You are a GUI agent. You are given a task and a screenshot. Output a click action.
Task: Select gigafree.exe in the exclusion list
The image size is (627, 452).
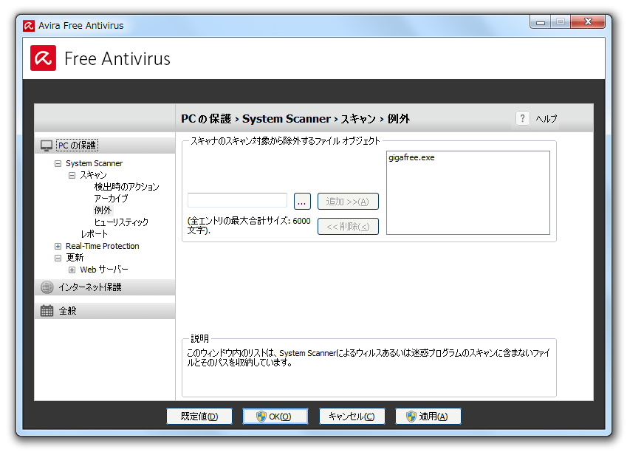411,157
